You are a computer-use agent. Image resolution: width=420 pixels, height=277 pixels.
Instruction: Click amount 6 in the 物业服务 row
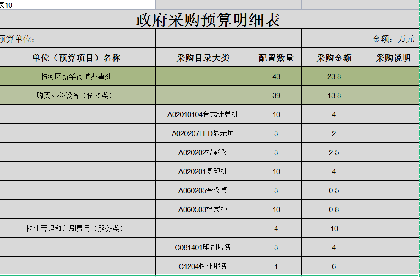pyautogui.click(x=334, y=266)
